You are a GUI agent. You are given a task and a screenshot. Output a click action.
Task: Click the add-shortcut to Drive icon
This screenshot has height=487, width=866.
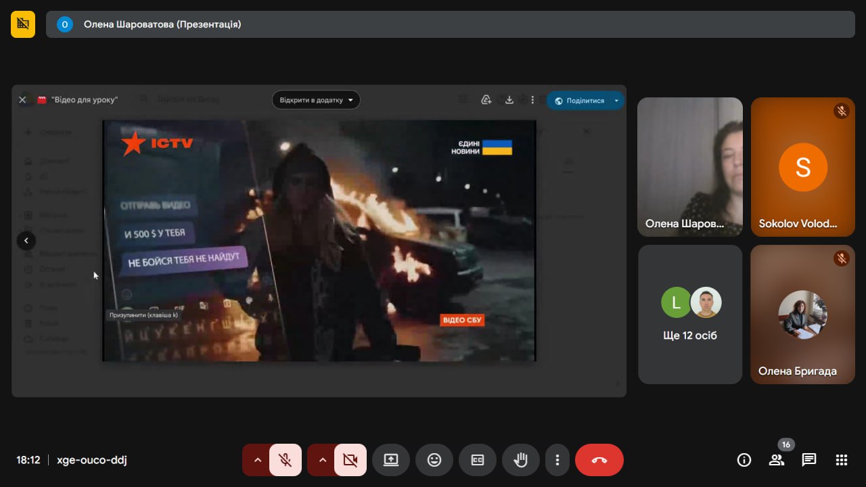[486, 100]
